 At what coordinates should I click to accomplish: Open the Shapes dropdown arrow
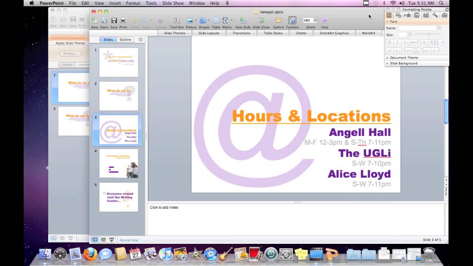click(x=208, y=20)
